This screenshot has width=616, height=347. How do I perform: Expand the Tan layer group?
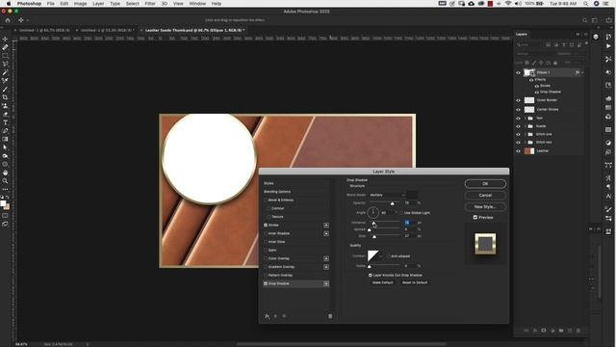point(526,118)
